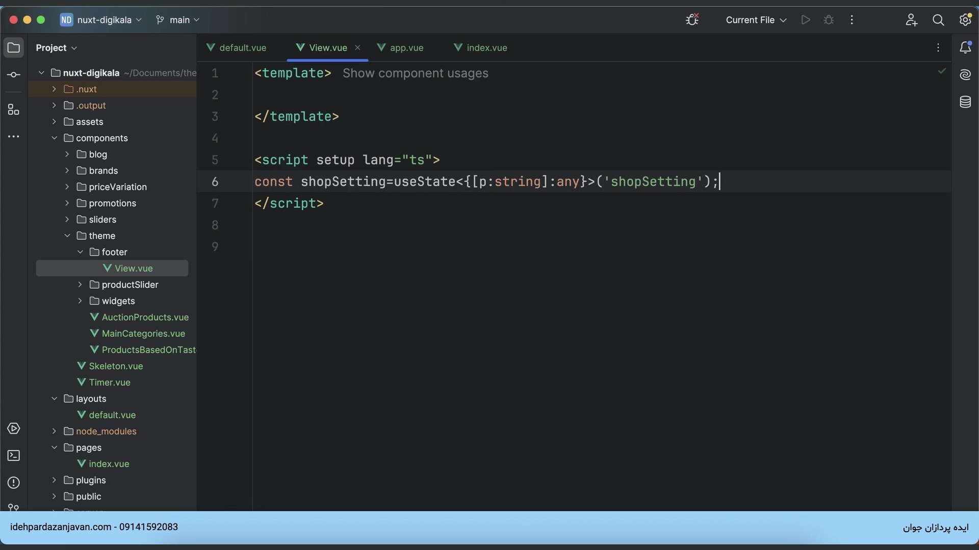Switch to the default.vue editor tab
This screenshot has width=979, height=550.
(x=242, y=48)
